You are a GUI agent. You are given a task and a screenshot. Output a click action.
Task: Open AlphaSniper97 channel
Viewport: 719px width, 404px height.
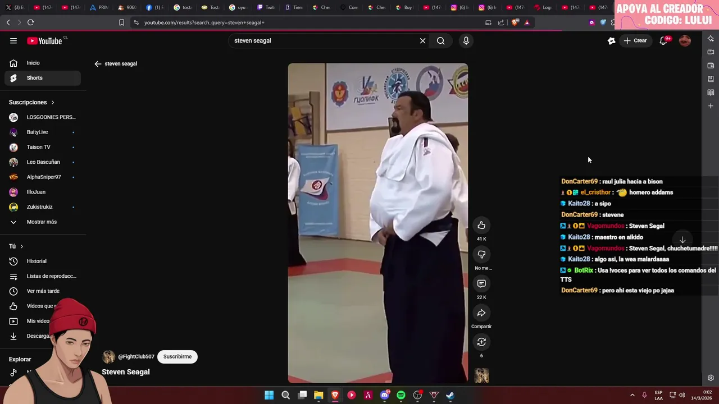(x=43, y=177)
